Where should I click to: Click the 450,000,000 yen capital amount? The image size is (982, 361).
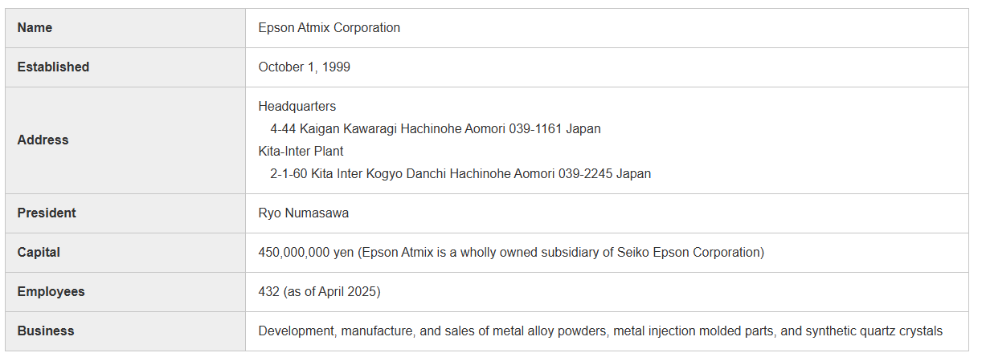pyautogui.click(x=306, y=253)
